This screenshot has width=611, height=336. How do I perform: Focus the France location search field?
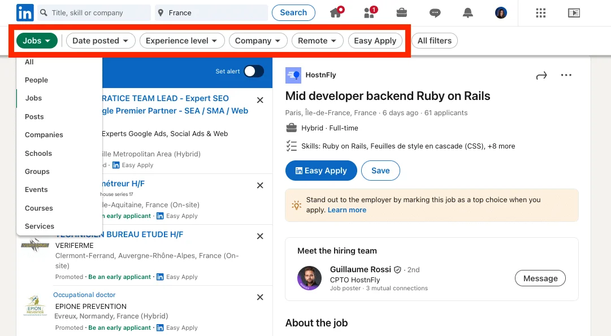(211, 13)
